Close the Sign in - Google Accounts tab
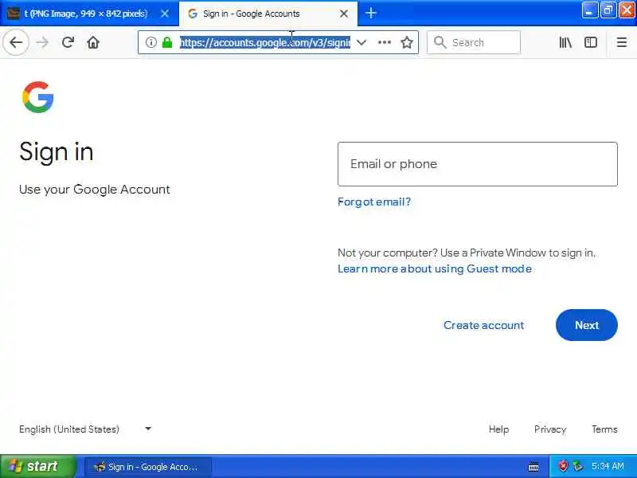The width and height of the screenshot is (637, 478). click(344, 14)
